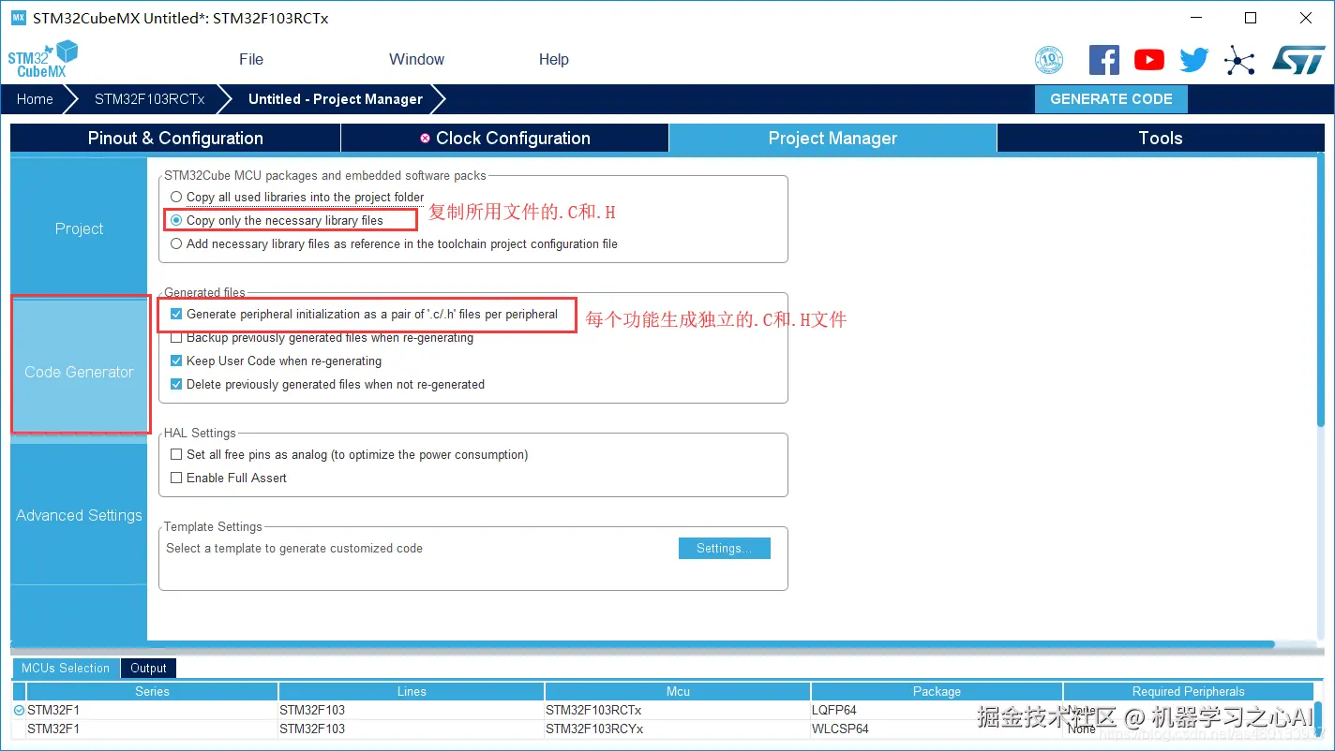This screenshot has height=751, width=1335.
Task: Open the Help menu
Action: (x=553, y=59)
